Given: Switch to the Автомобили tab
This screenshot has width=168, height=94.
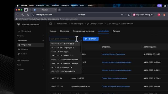Looking at the screenshot, I should pos(103,31).
